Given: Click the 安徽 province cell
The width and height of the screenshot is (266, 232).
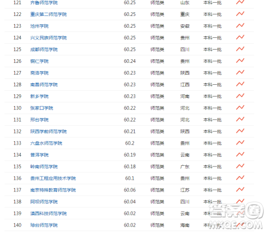Looking at the screenshot, I should pos(185,26).
